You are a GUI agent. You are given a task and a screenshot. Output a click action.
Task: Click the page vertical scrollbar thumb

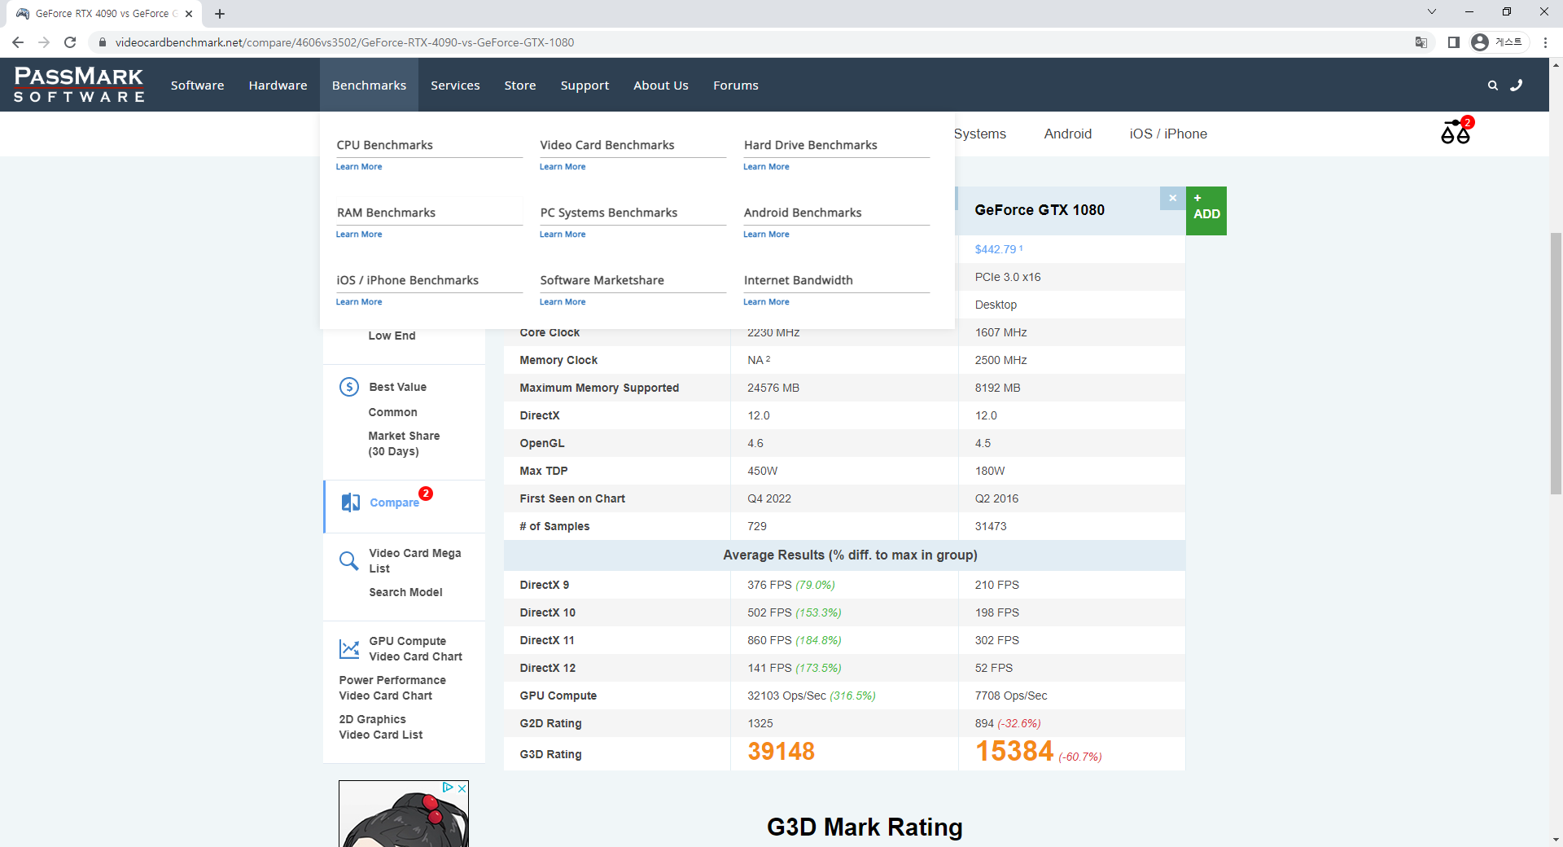point(1556,363)
